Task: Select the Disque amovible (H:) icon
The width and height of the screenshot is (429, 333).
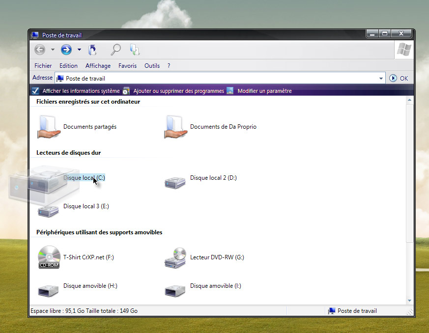Action: pos(48,291)
